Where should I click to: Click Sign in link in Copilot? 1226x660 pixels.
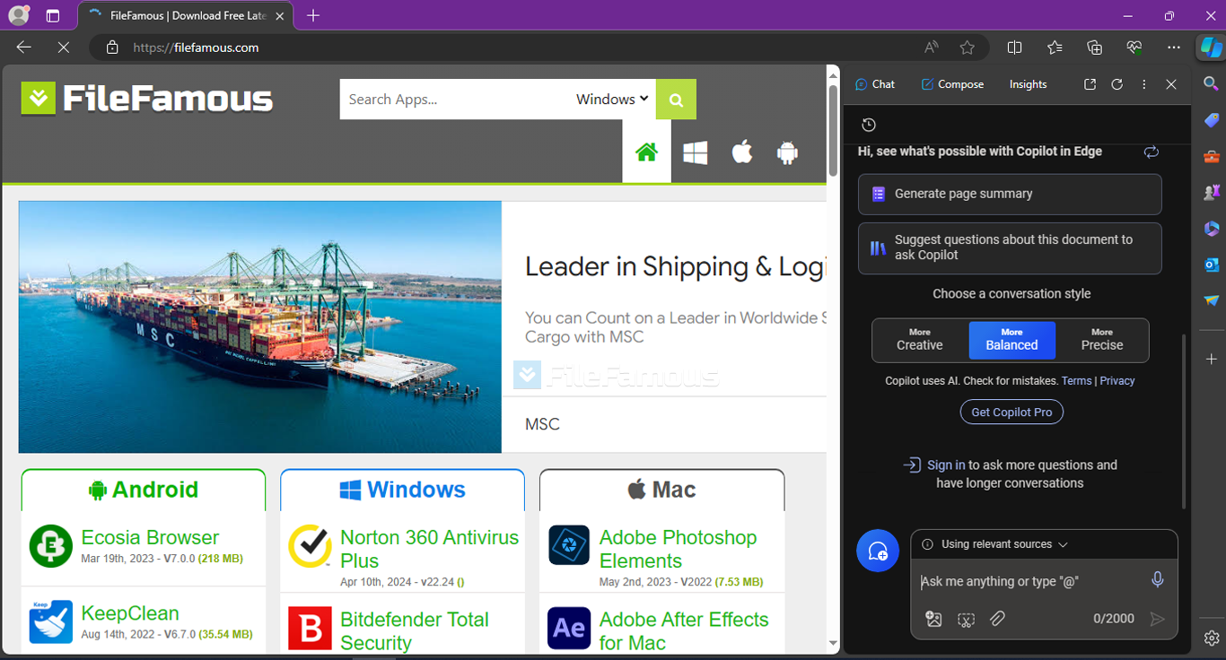click(946, 465)
